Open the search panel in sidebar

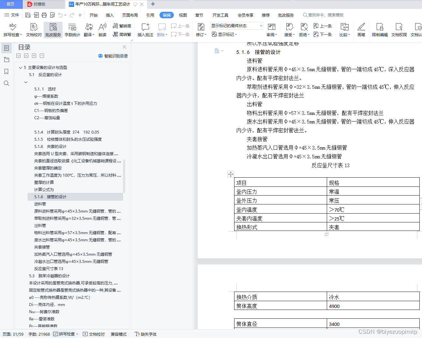pos(6,83)
